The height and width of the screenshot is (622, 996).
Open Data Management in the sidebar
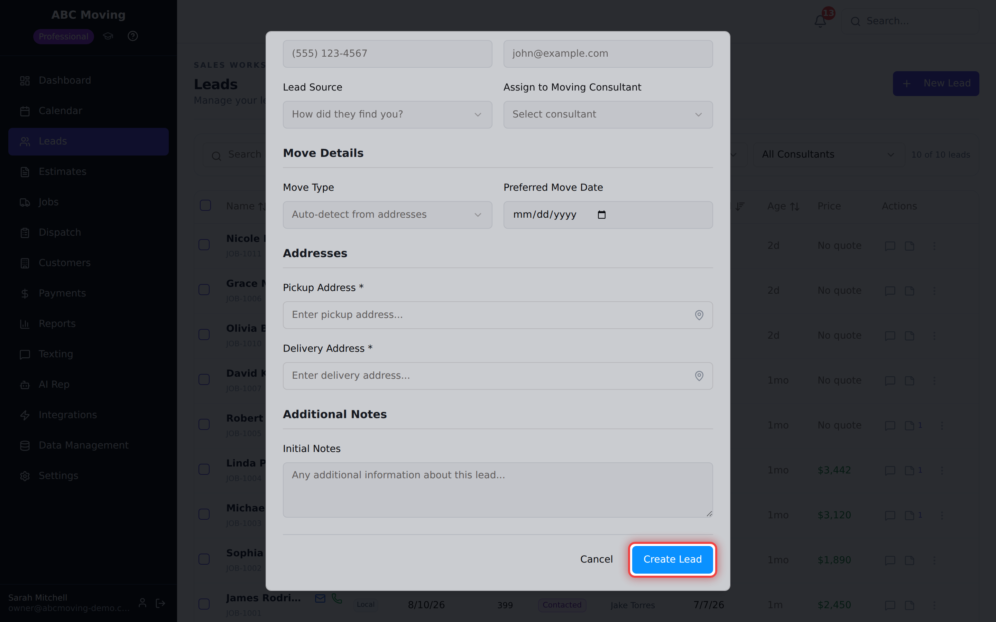pos(88,445)
